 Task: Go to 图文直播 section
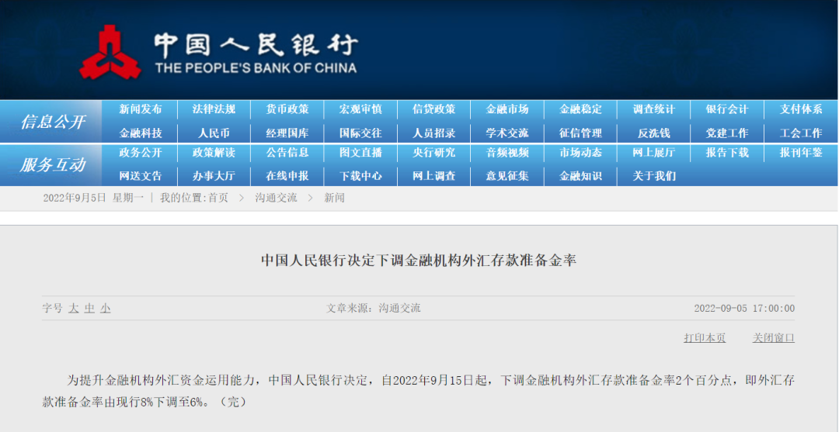point(360,153)
